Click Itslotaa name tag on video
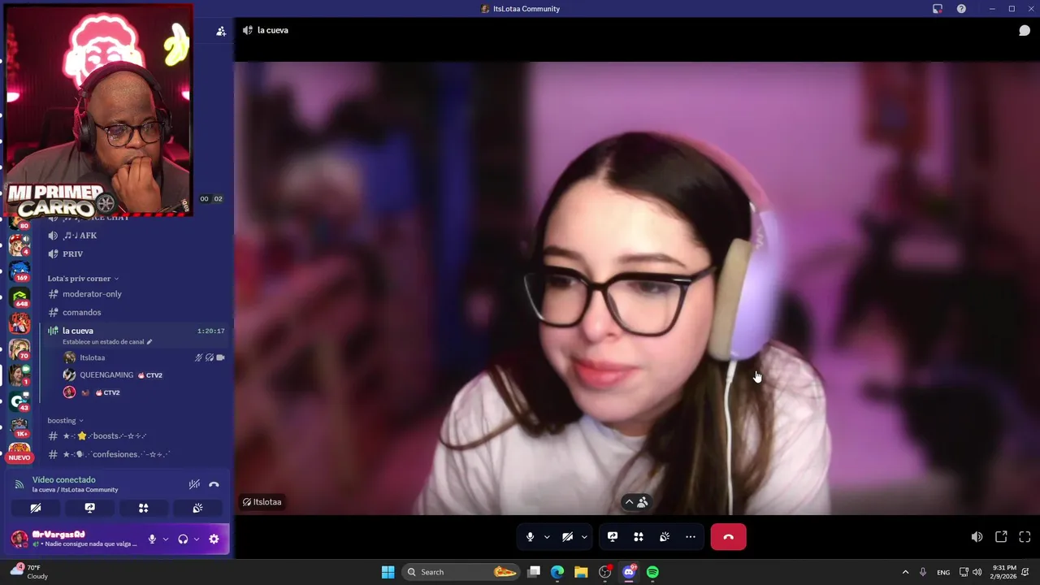The width and height of the screenshot is (1040, 585). click(x=262, y=502)
